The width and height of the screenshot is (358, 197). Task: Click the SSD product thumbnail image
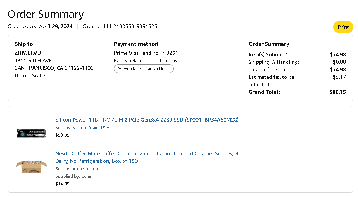tap(31, 133)
